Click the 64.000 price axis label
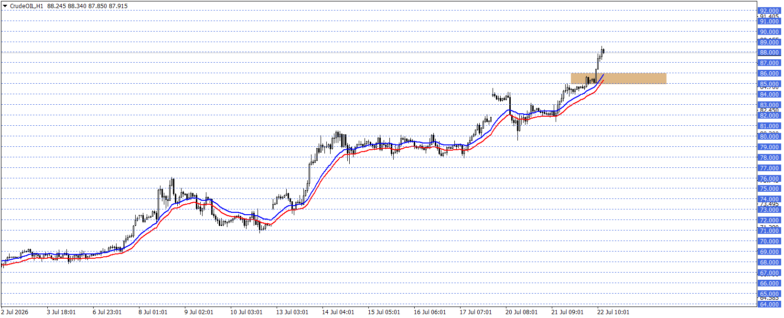Image resolution: width=784 pixels, height=318 pixels. pyautogui.click(x=769, y=304)
